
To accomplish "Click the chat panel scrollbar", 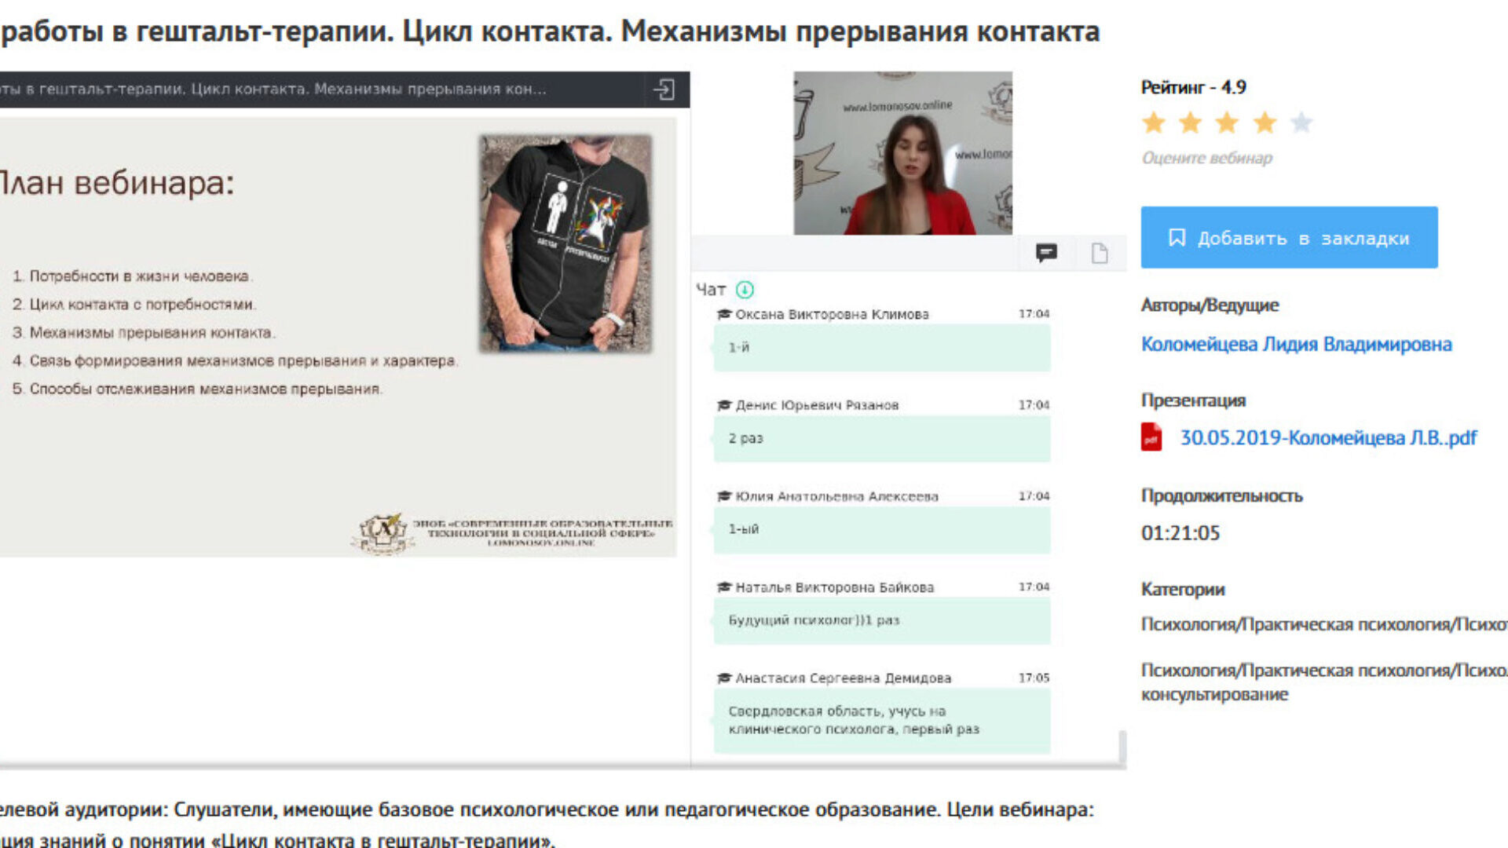I will [1122, 746].
